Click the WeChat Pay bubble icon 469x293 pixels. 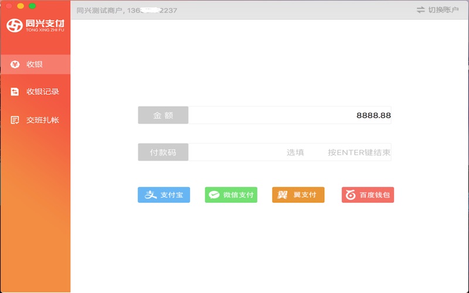click(x=214, y=195)
